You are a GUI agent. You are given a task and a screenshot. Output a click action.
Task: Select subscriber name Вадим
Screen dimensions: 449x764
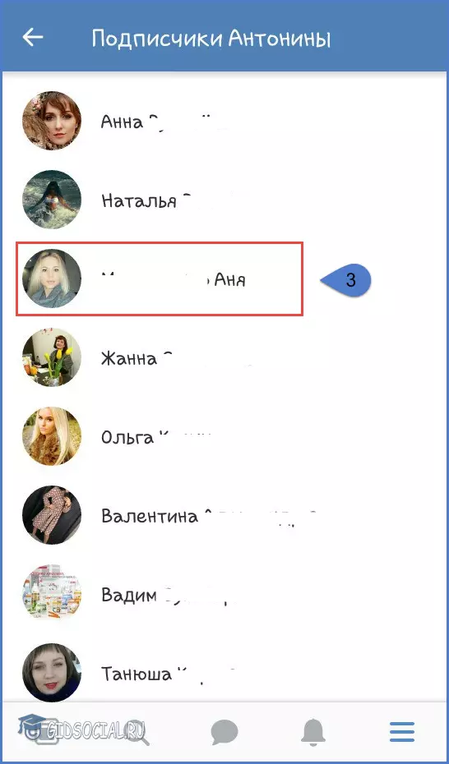[129, 595]
